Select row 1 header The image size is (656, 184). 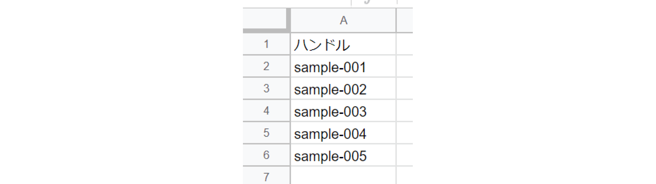click(x=266, y=44)
